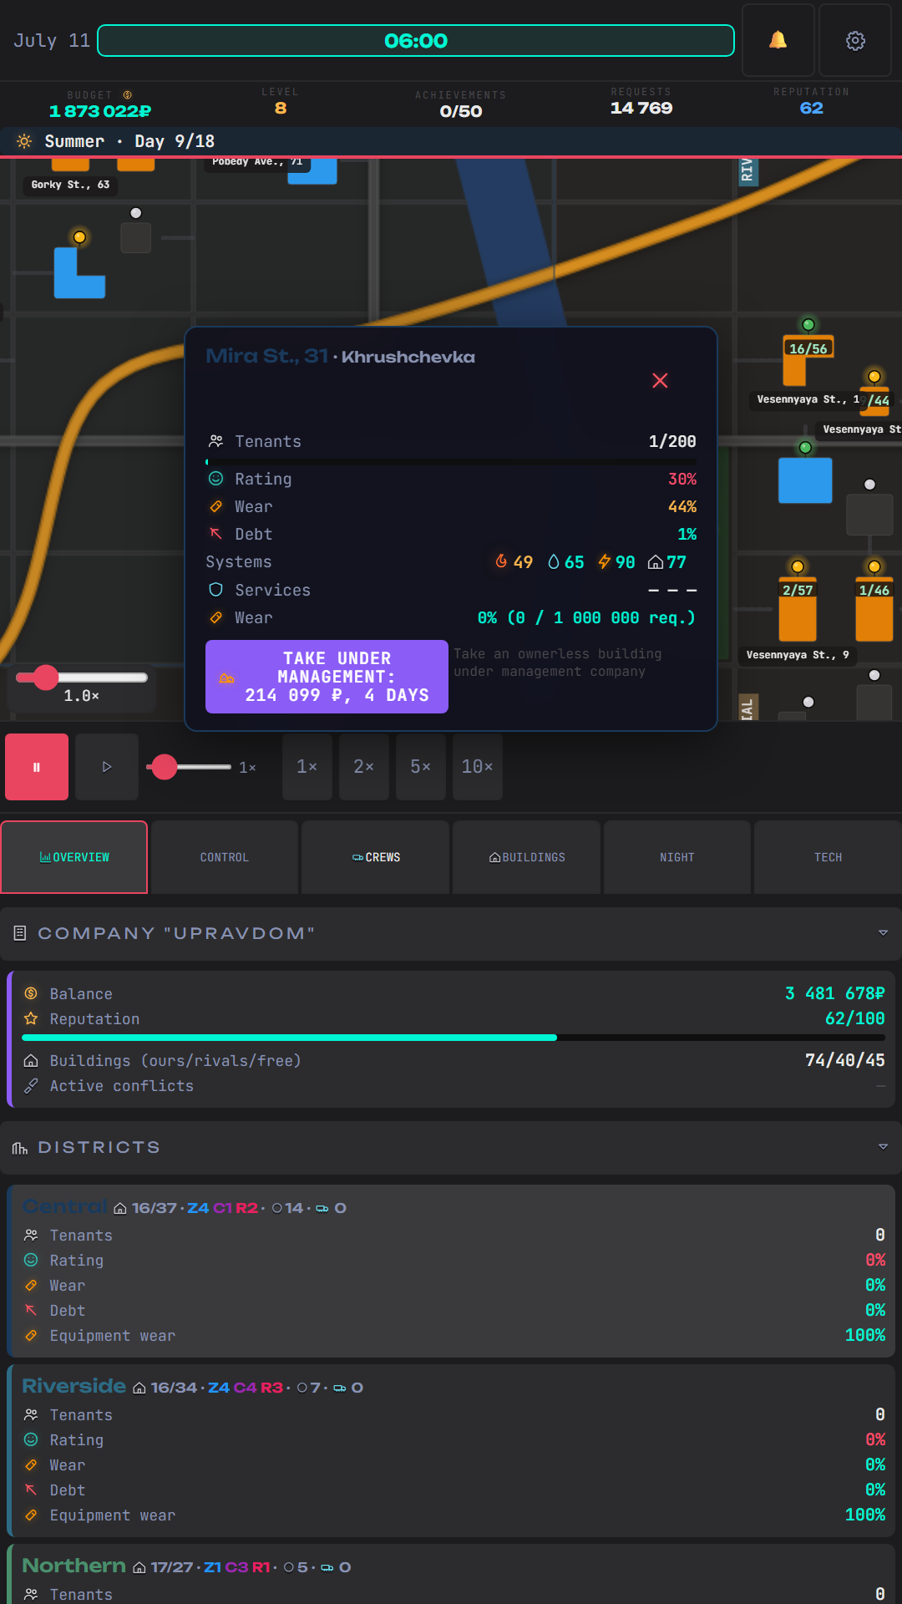Set game speed to 10×

tap(478, 767)
